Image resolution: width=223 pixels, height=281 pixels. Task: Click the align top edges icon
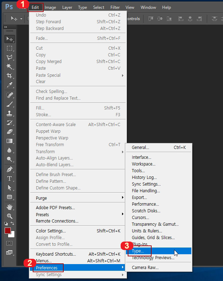(151, 18)
